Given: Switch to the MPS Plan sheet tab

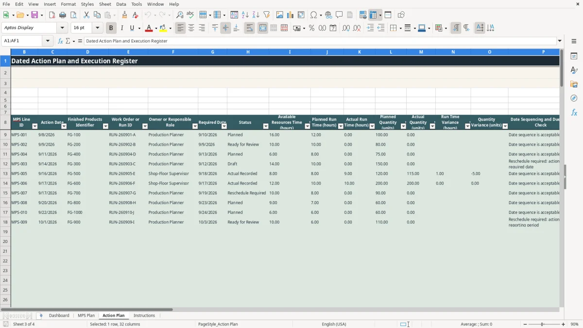Looking at the screenshot, I should [x=86, y=315].
